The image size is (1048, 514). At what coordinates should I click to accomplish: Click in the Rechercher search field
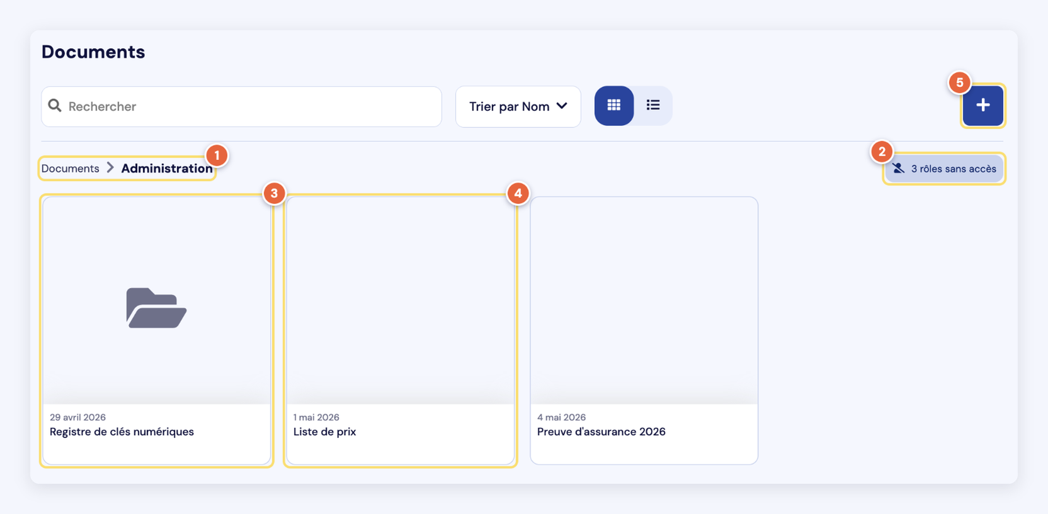point(242,106)
